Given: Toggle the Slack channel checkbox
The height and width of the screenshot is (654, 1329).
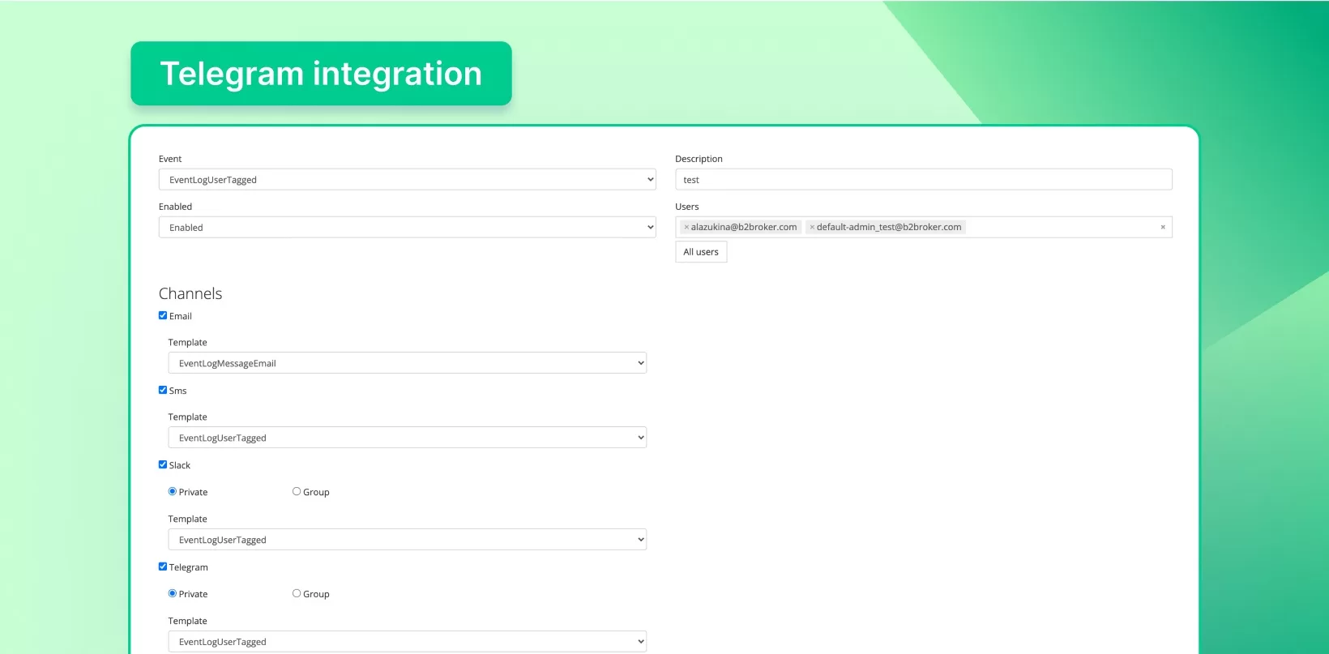Looking at the screenshot, I should point(163,464).
